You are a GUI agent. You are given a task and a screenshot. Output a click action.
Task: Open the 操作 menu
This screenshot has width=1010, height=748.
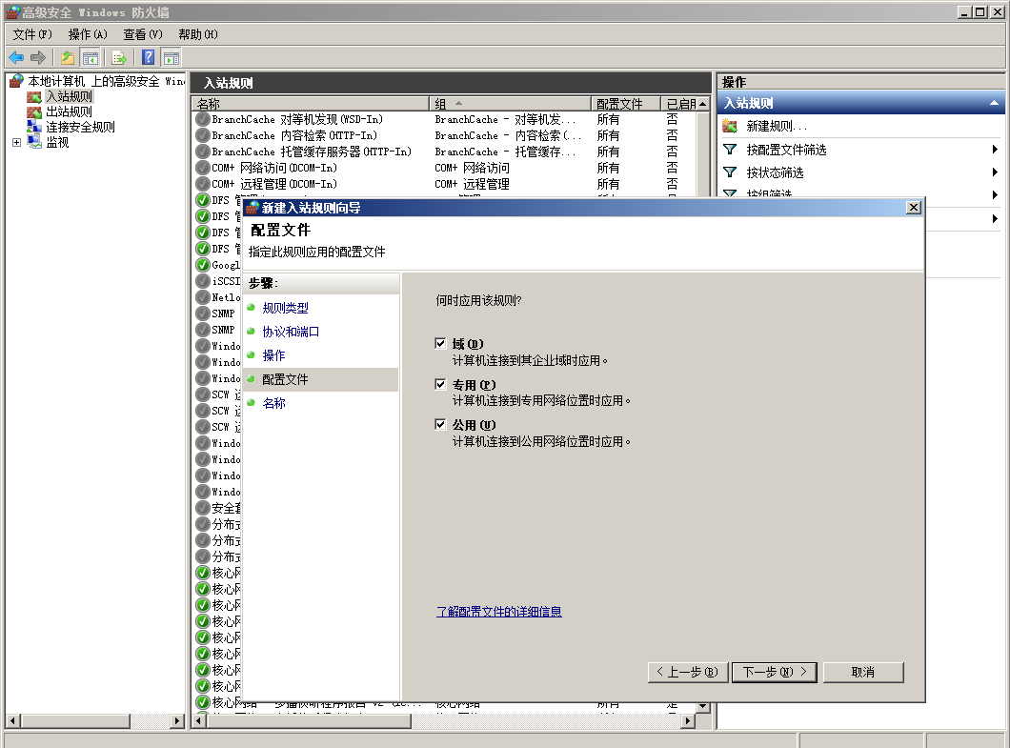point(87,33)
